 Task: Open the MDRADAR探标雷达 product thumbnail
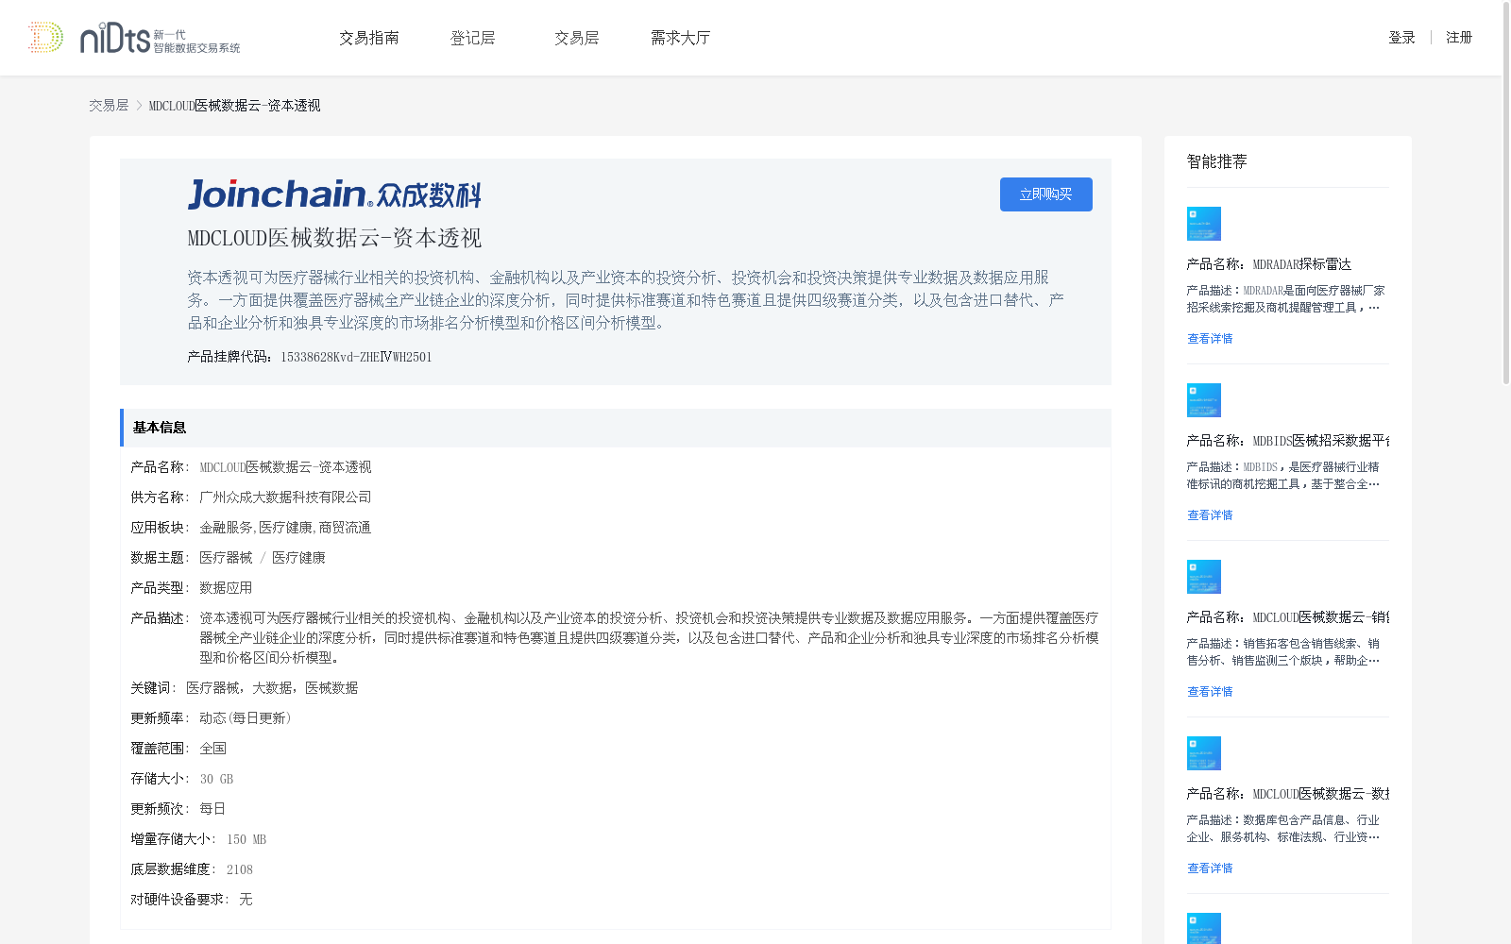point(1204,224)
